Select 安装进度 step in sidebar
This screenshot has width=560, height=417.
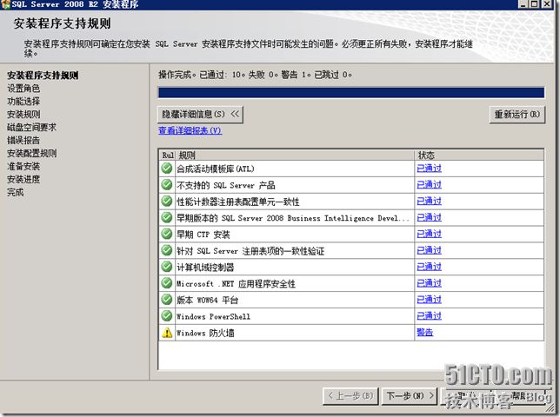(23, 180)
